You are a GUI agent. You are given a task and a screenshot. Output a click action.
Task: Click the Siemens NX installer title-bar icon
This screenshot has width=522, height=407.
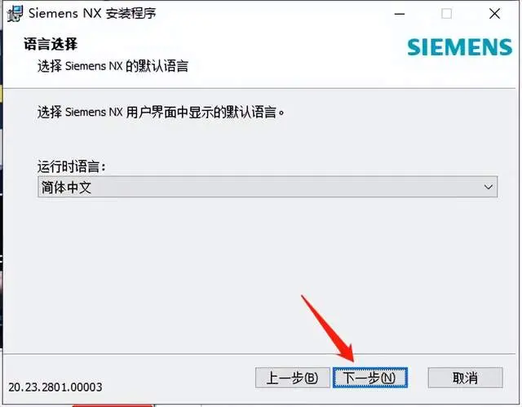(x=15, y=13)
